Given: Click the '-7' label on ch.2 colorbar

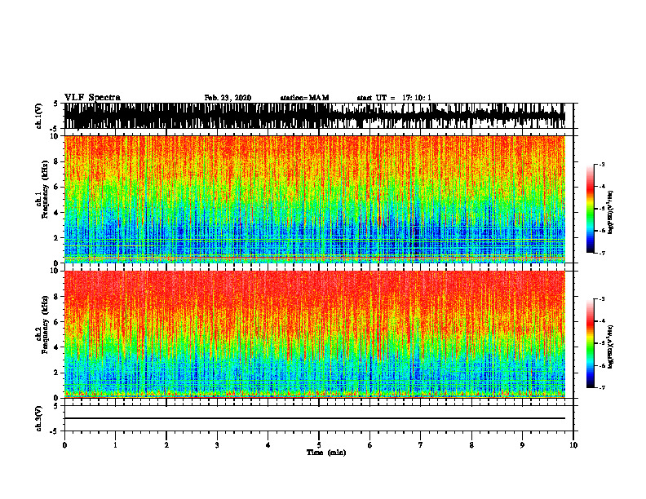Looking at the screenshot, I should click(x=602, y=387).
